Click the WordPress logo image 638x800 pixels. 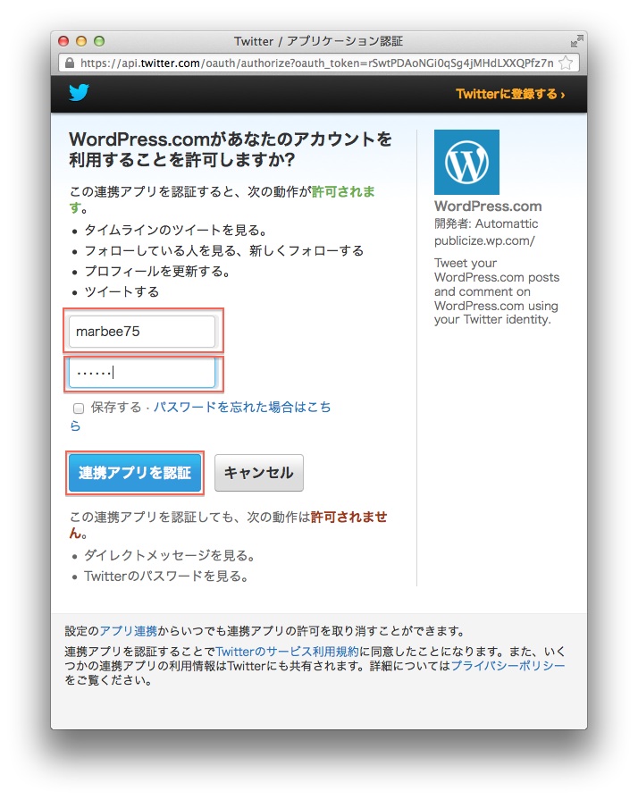[466, 162]
